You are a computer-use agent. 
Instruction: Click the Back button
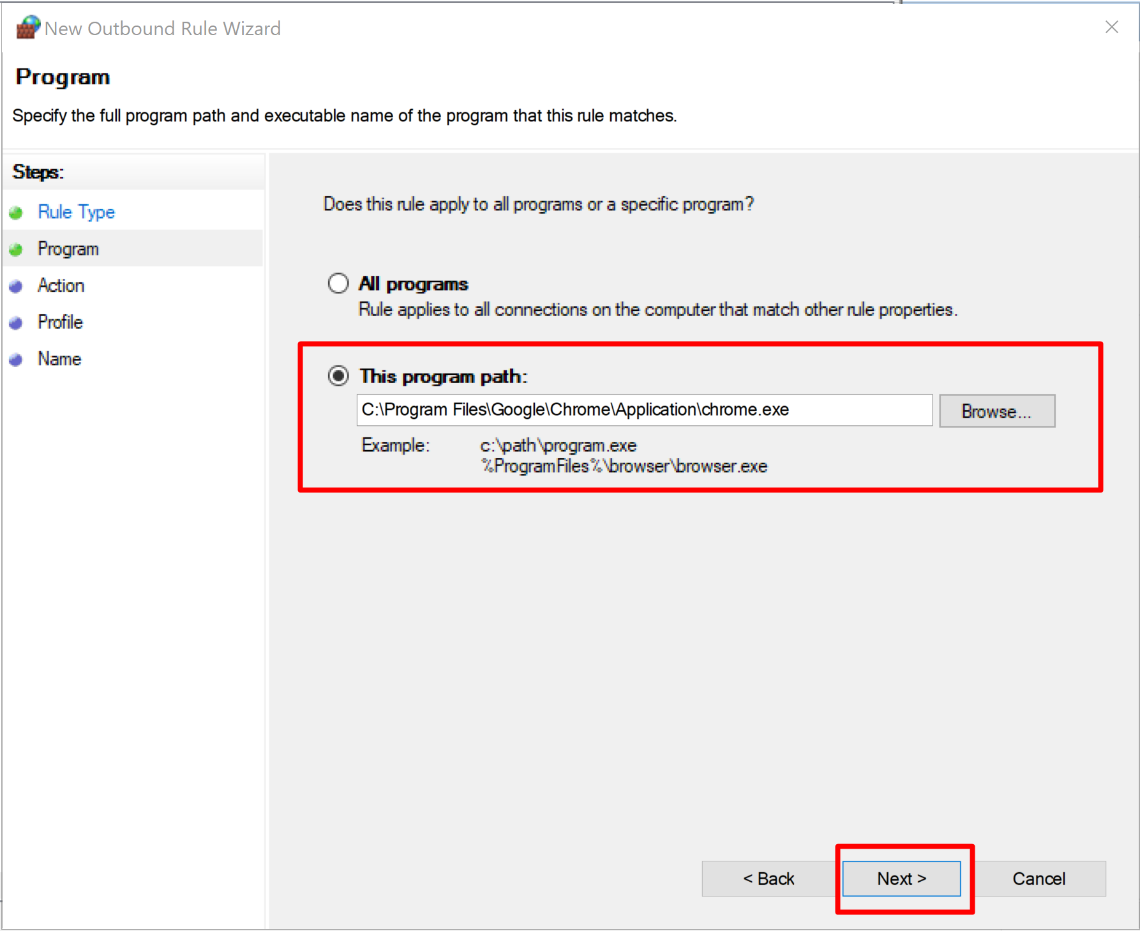click(x=769, y=878)
